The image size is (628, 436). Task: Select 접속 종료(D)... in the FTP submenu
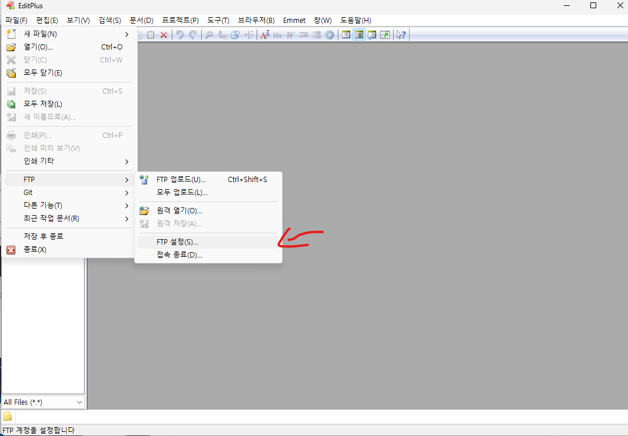tap(208, 255)
